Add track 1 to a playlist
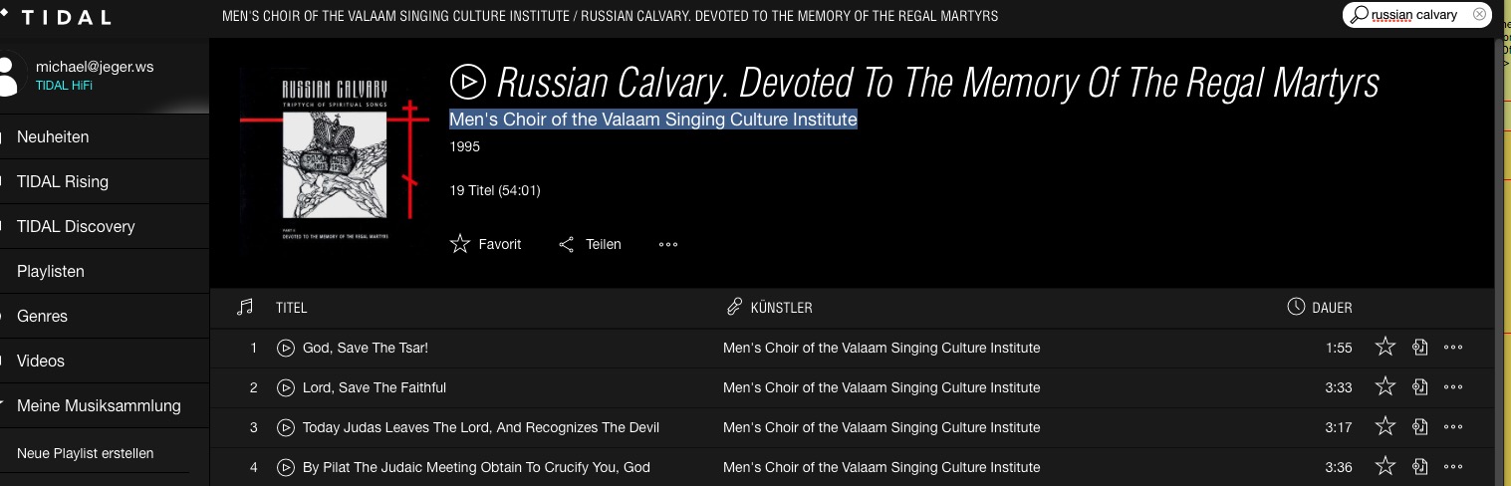Screen dimensions: 1511x486 (x=1420, y=348)
